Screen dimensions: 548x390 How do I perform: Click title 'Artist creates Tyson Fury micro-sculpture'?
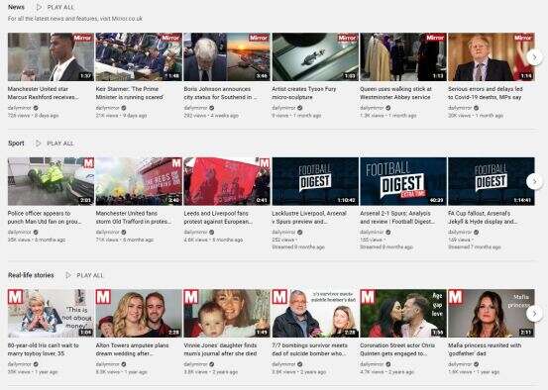tap(304, 93)
